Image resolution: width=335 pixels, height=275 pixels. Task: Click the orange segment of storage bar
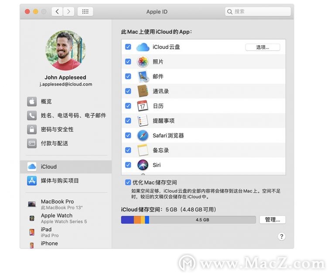[137, 220]
